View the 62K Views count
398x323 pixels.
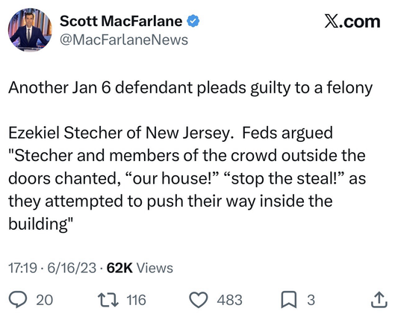coord(140,268)
